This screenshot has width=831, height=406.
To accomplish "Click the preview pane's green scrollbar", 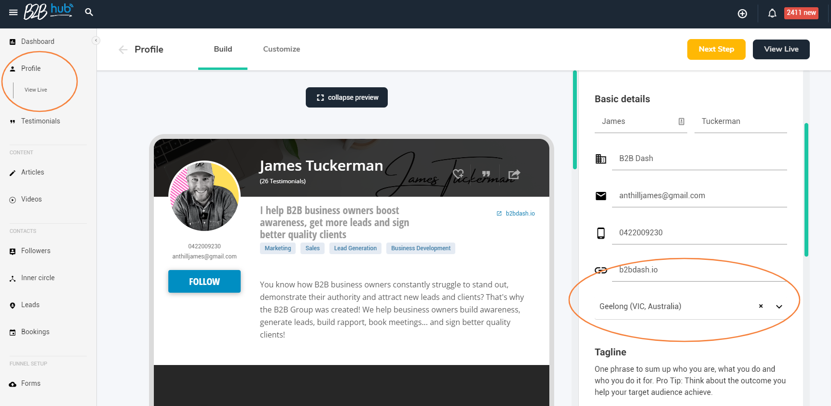I will (x=575, y=120).
